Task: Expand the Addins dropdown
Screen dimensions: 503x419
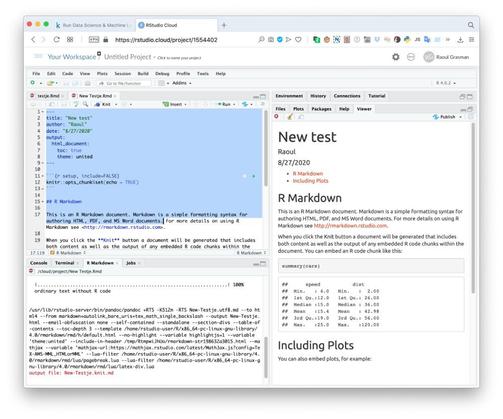Action: (x=182, y=83)
